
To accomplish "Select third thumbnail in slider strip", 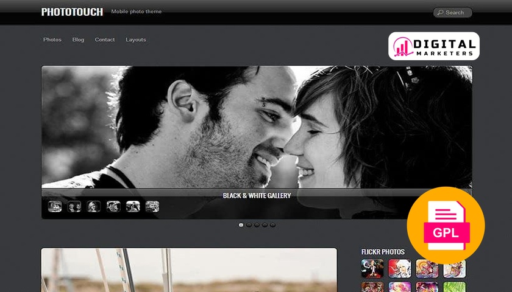I will click(94, 206).
